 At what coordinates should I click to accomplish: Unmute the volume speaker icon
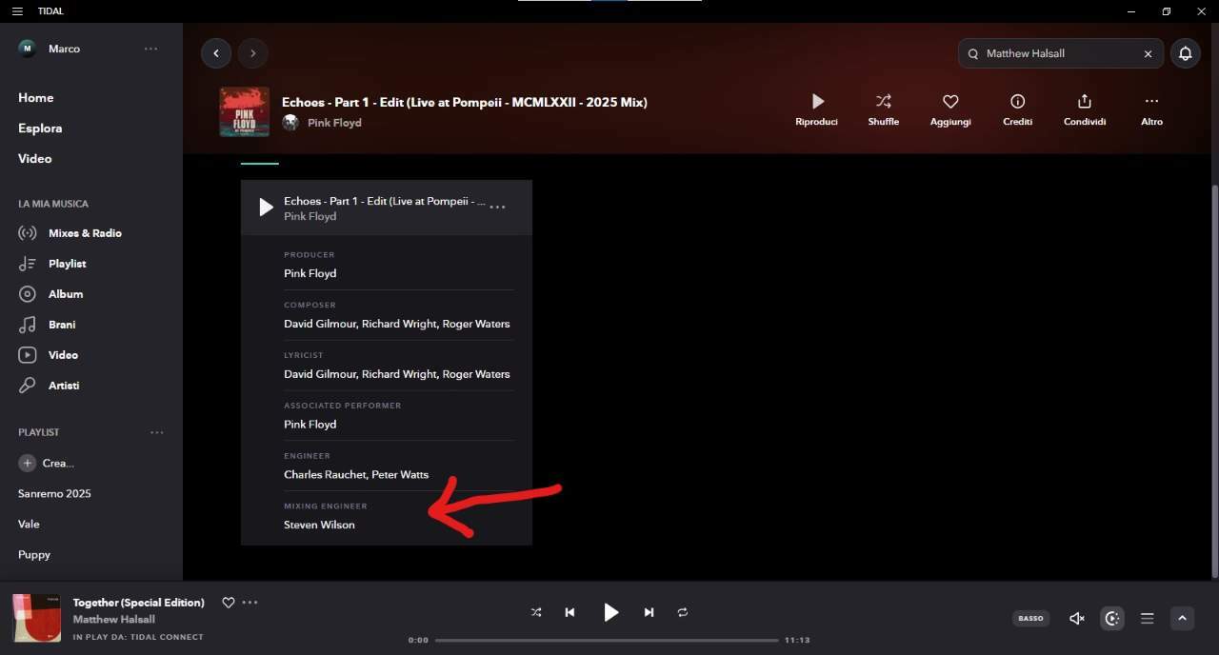(x=1077, y=618)
